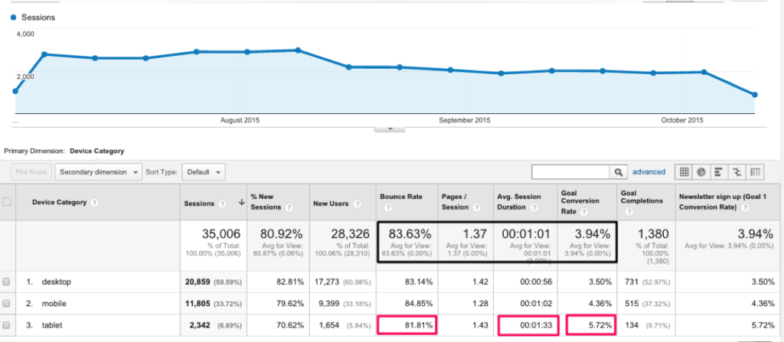Sort by Bounce Rate column header
Image resolution: width=784 pixels, height=342 pixels.
point(401,197)
